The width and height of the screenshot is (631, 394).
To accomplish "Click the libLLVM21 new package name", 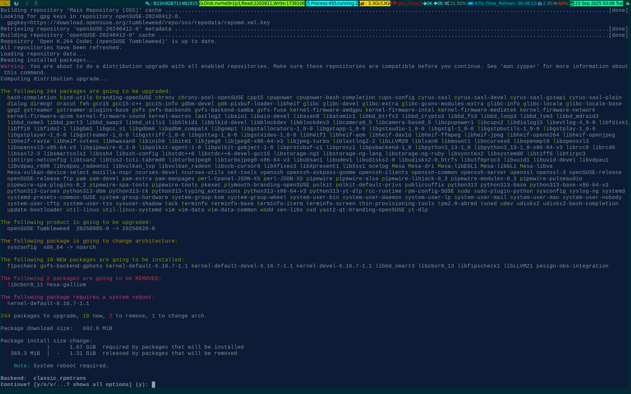I will pyautogui.click(x=518, y=266).
